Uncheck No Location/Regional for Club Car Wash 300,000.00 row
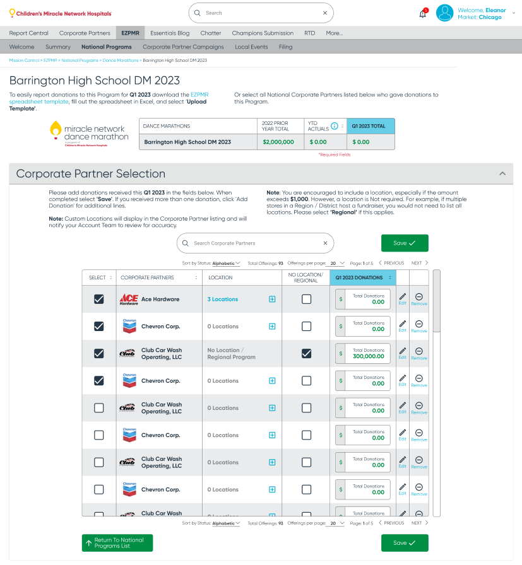This screenshot has height=565, width=522. click(x=306, y=354)
